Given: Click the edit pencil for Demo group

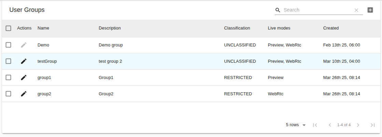Looking at the screenshot, I should (24, 45).
